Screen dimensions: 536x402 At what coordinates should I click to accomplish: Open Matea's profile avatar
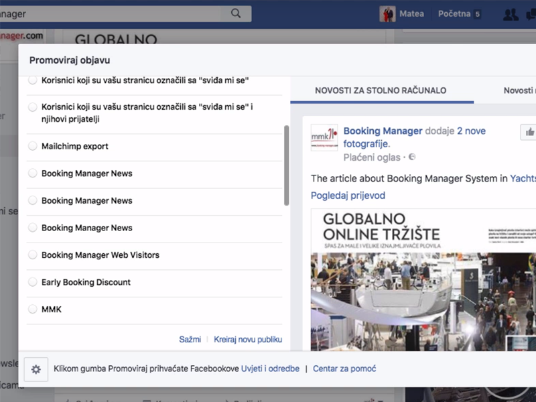click(387, 14)
